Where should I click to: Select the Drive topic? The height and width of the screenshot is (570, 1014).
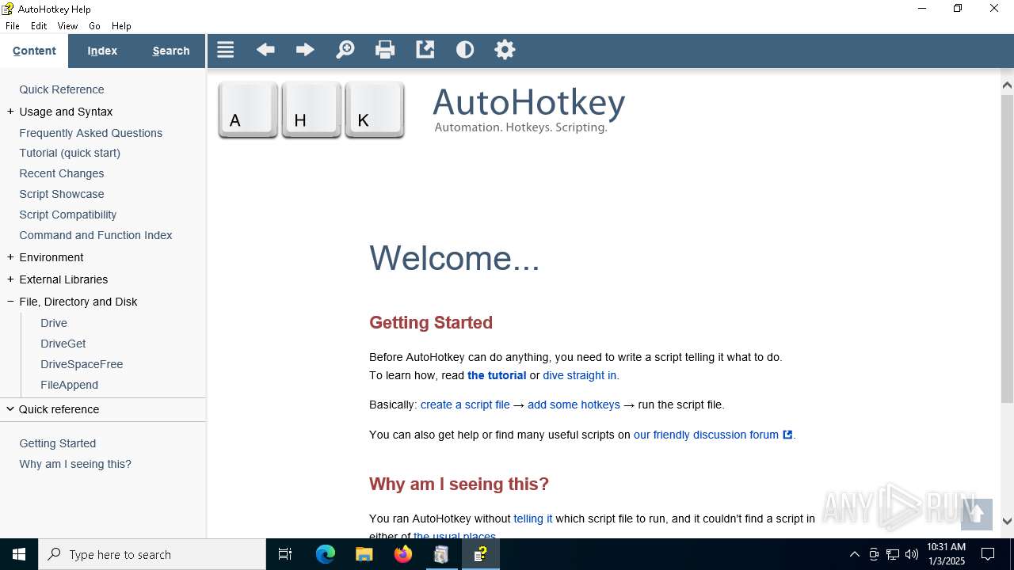(54, 323)
